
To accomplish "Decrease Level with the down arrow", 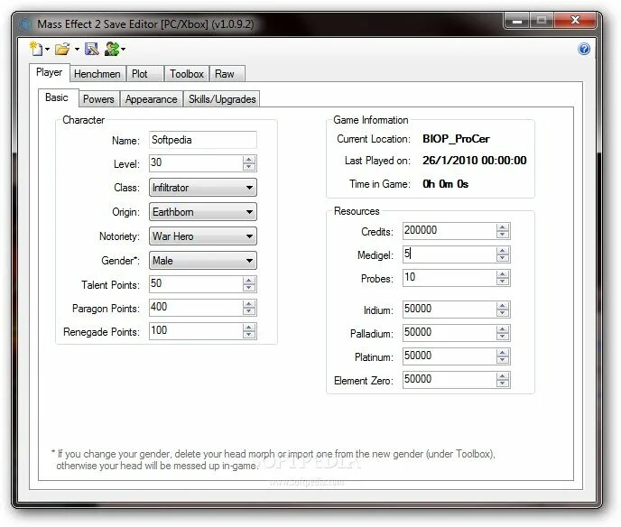I will tap(249, 167).
